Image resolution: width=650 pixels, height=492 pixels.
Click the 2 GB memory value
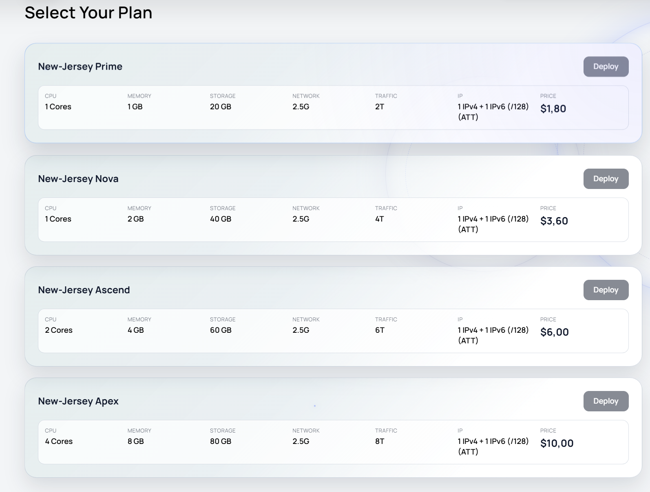point(135,219)
